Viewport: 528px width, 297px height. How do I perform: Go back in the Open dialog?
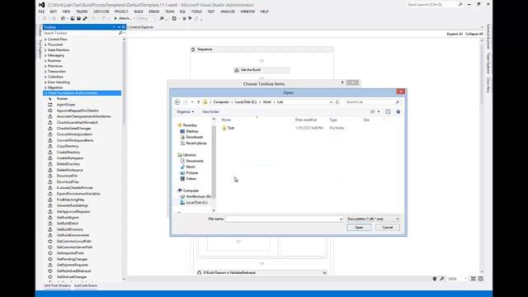point(177,102)
